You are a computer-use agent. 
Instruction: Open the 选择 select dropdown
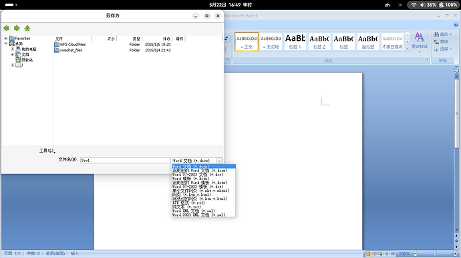tap(443, 49)
